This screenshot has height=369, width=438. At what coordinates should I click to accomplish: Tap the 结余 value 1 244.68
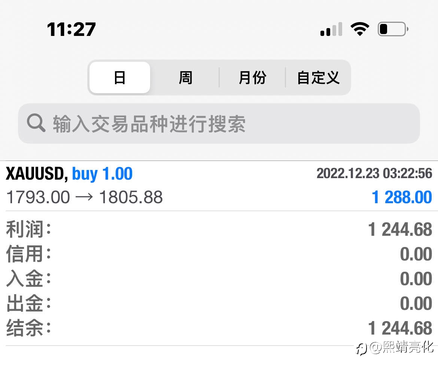point(400,328)
